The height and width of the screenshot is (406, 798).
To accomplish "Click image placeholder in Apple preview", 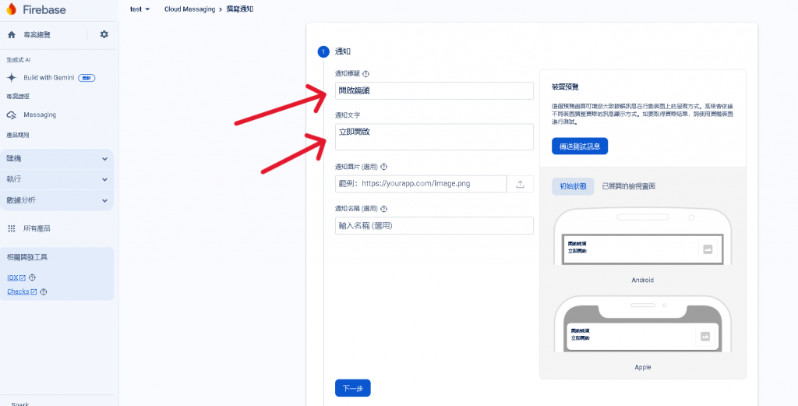I will [x=704, y=337].
